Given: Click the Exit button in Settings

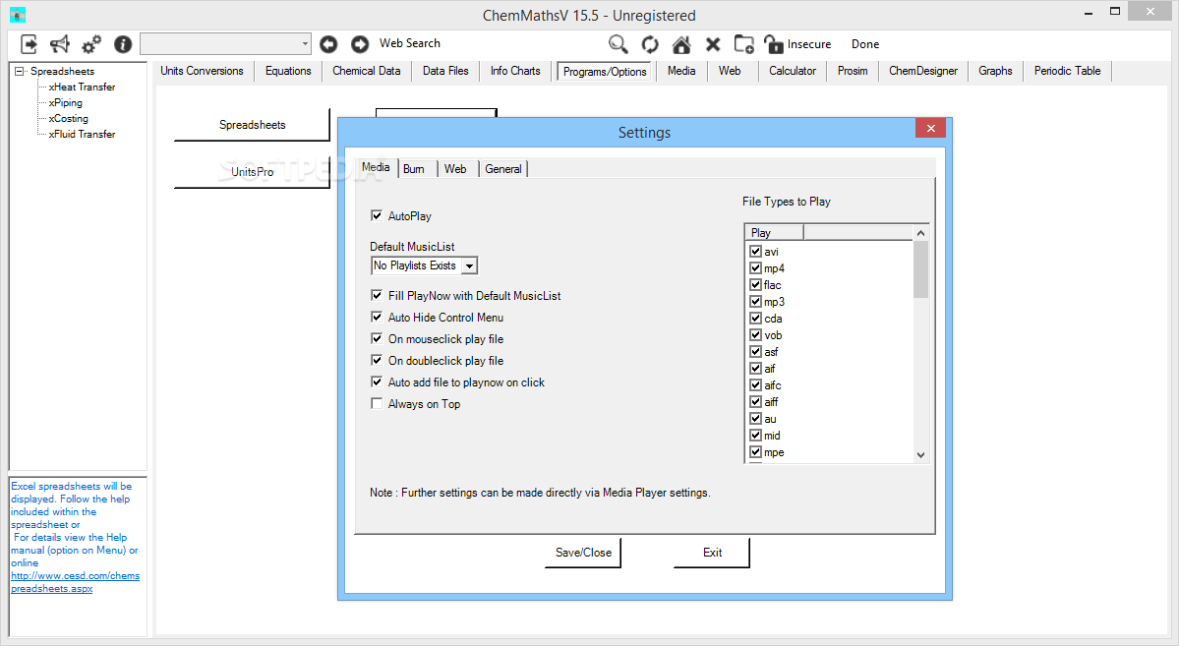Looking at the screenshot, I should tap(712, 552).
